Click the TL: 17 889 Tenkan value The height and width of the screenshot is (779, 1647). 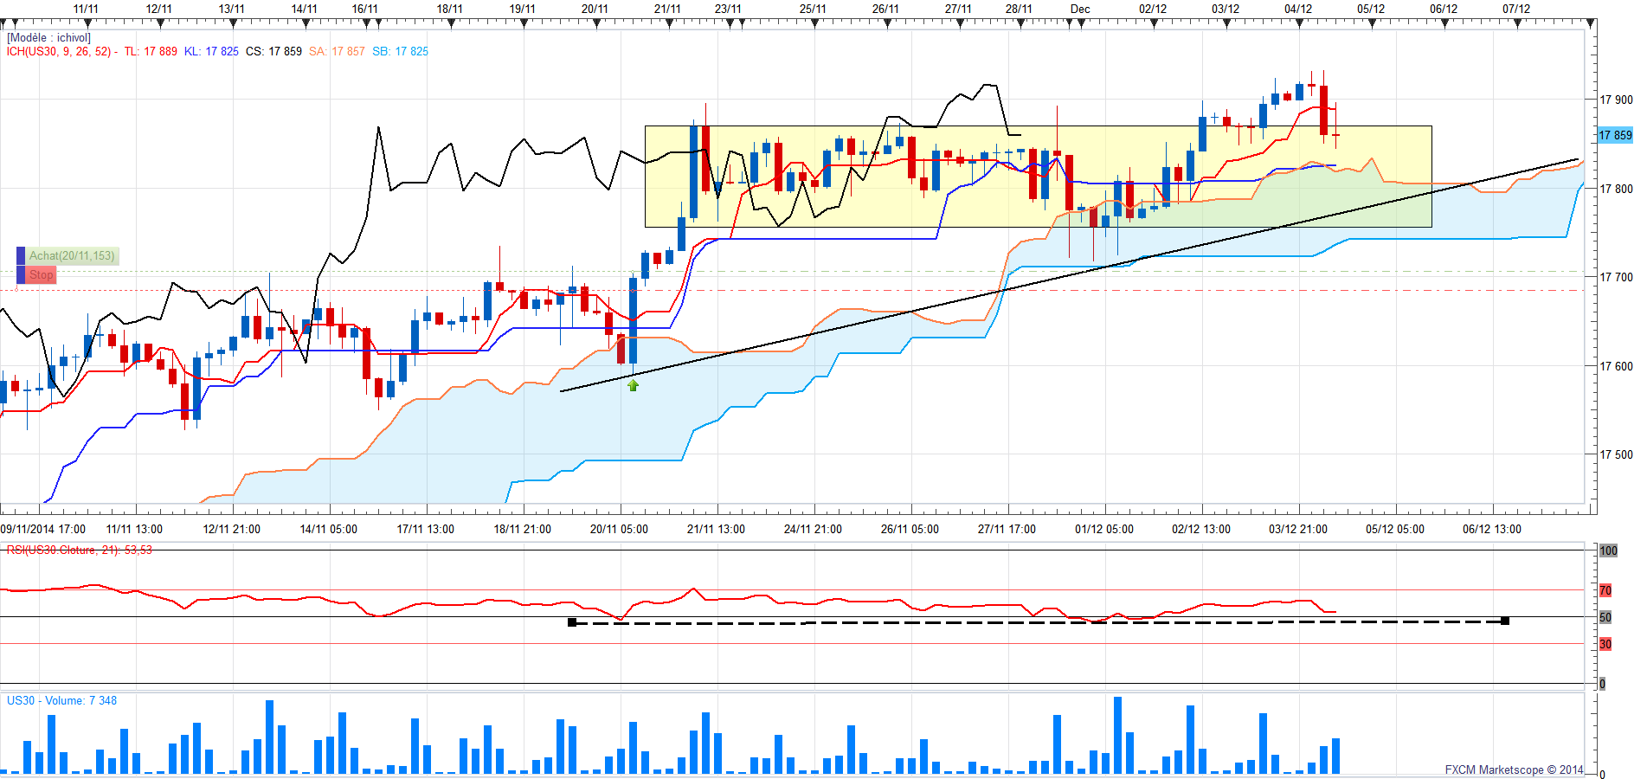(x=150, y=52)
